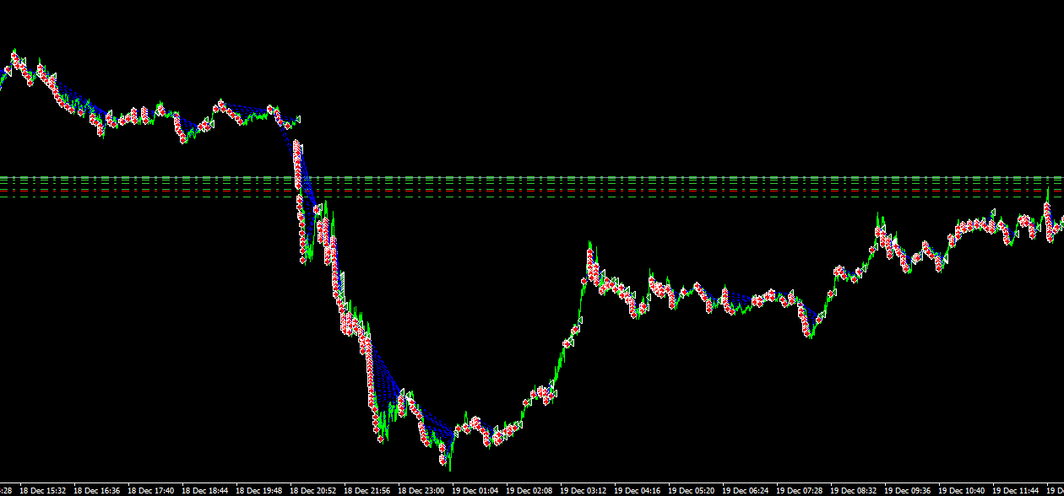The width and height of the screenshot is (1064, 496).
Task: Click the '18 Dec 23:00' time axis label
Action: point(421,490)
